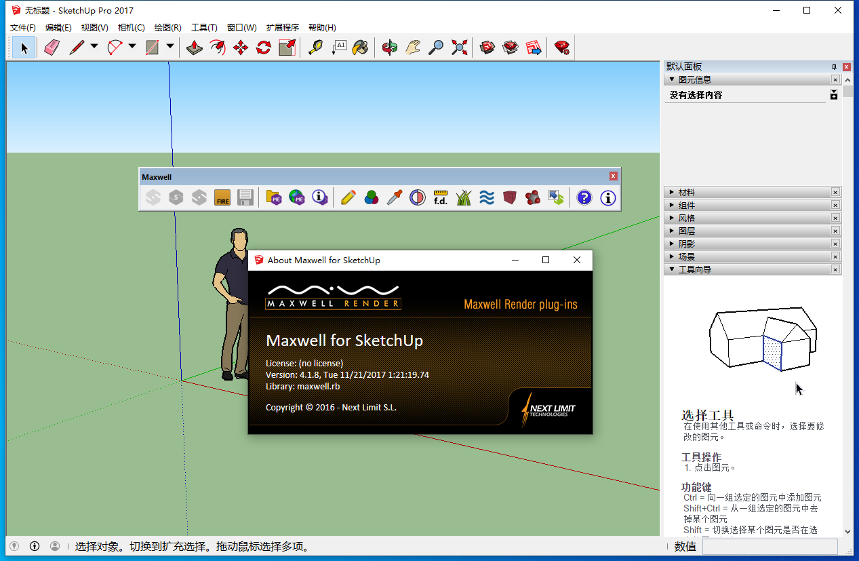Click the 数值 measurement input box
The height and width of the screenshot is (561, 859).
(770, 547)
